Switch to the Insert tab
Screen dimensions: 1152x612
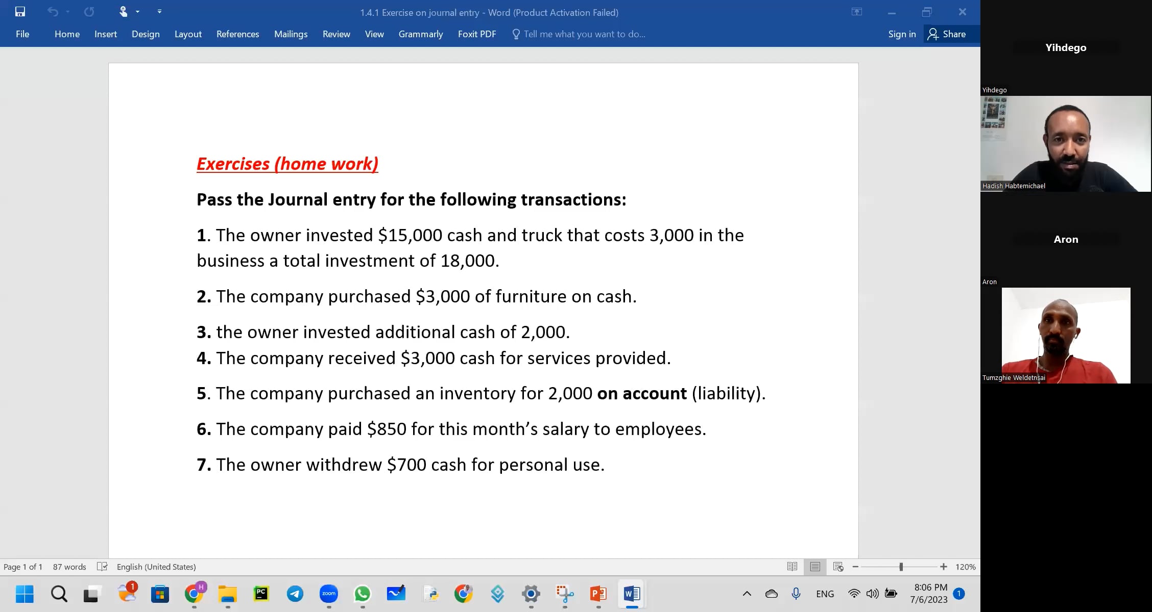106,34
